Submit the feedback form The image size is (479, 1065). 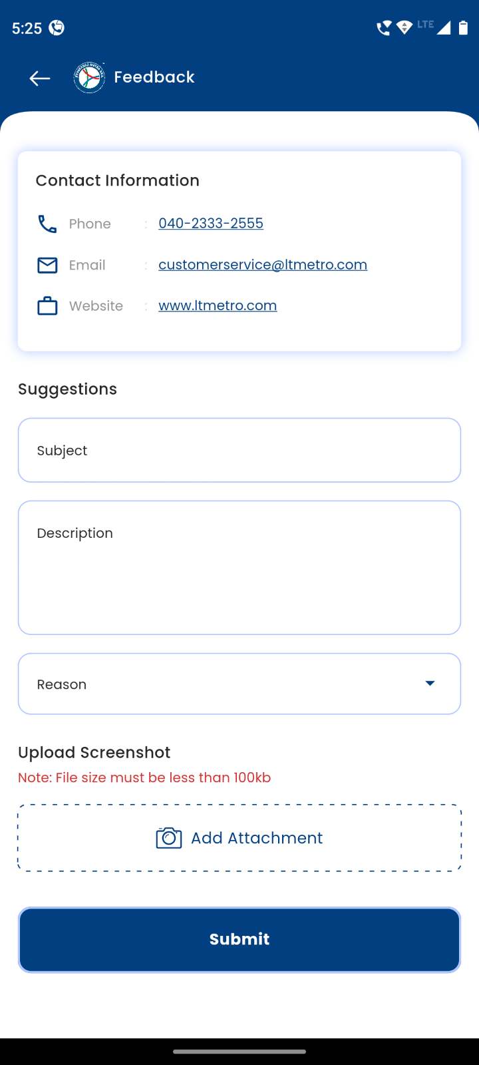(x=239, y=940)
